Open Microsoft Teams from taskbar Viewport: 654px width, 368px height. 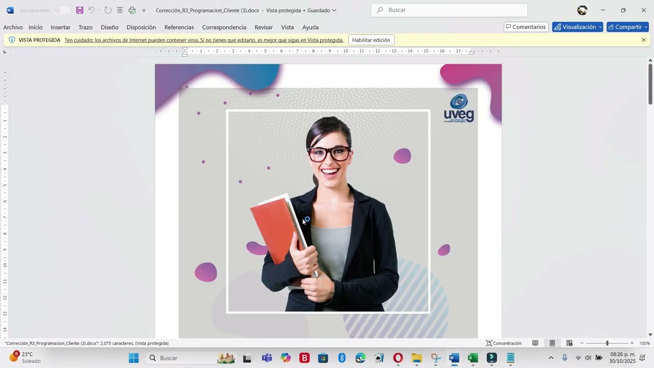(267, 358)
